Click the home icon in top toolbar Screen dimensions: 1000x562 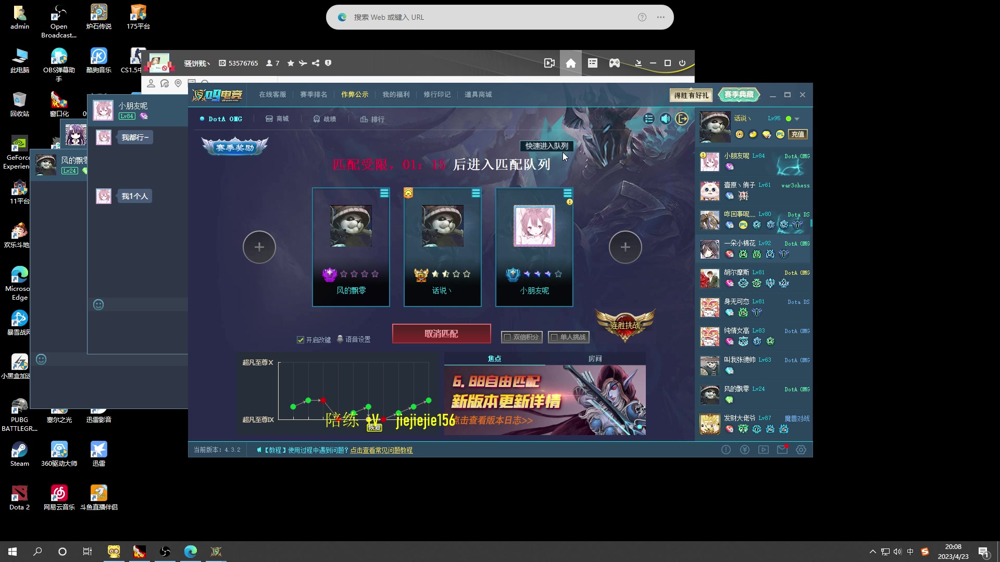(571, 63)
